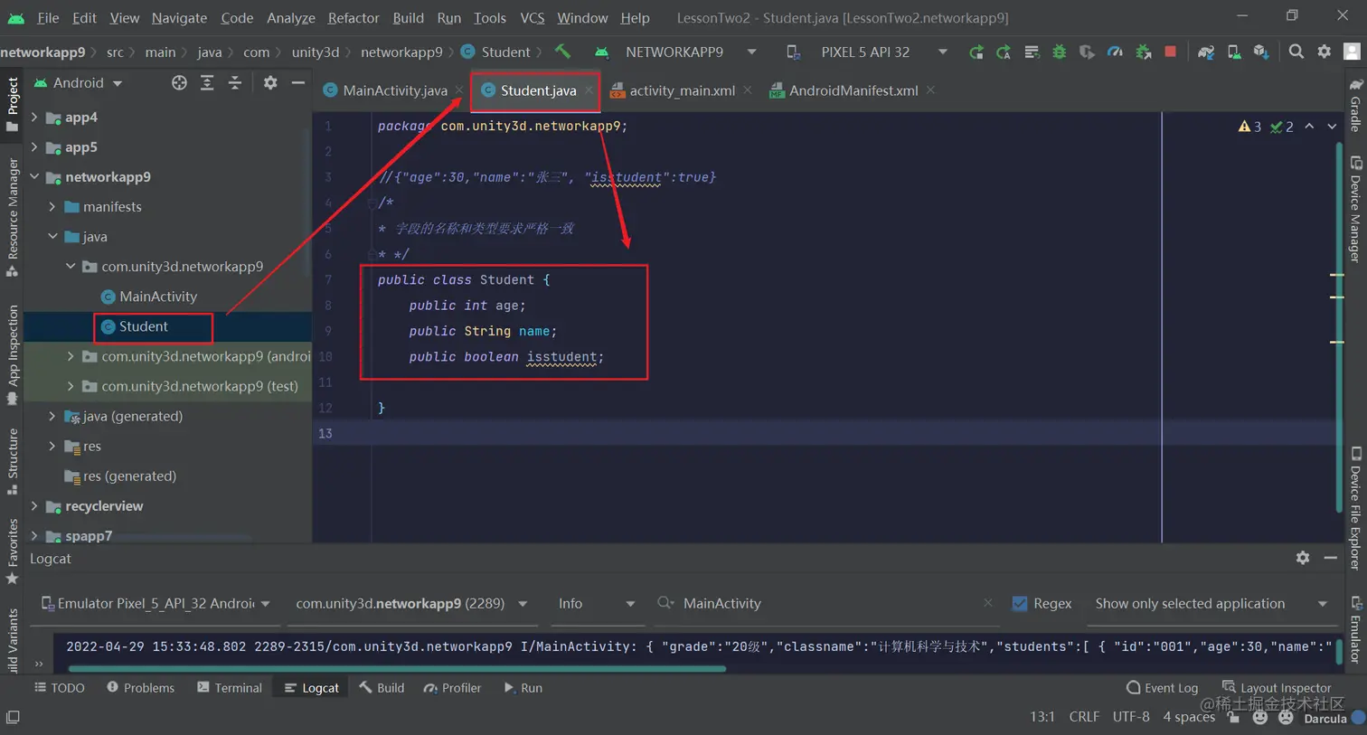This screenshot has width=1367, height=735.
Task: Open Device Manager from the toolbar icon
Action: (x=1234, y=52)
